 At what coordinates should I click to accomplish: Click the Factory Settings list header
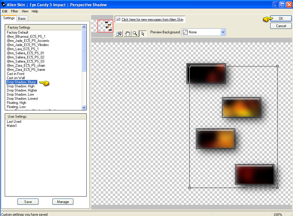click(43, 27)
